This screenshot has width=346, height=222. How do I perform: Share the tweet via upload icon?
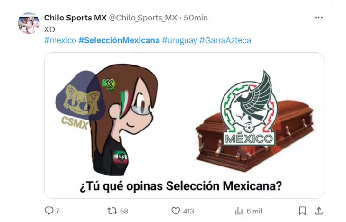[x=319, y=211]
